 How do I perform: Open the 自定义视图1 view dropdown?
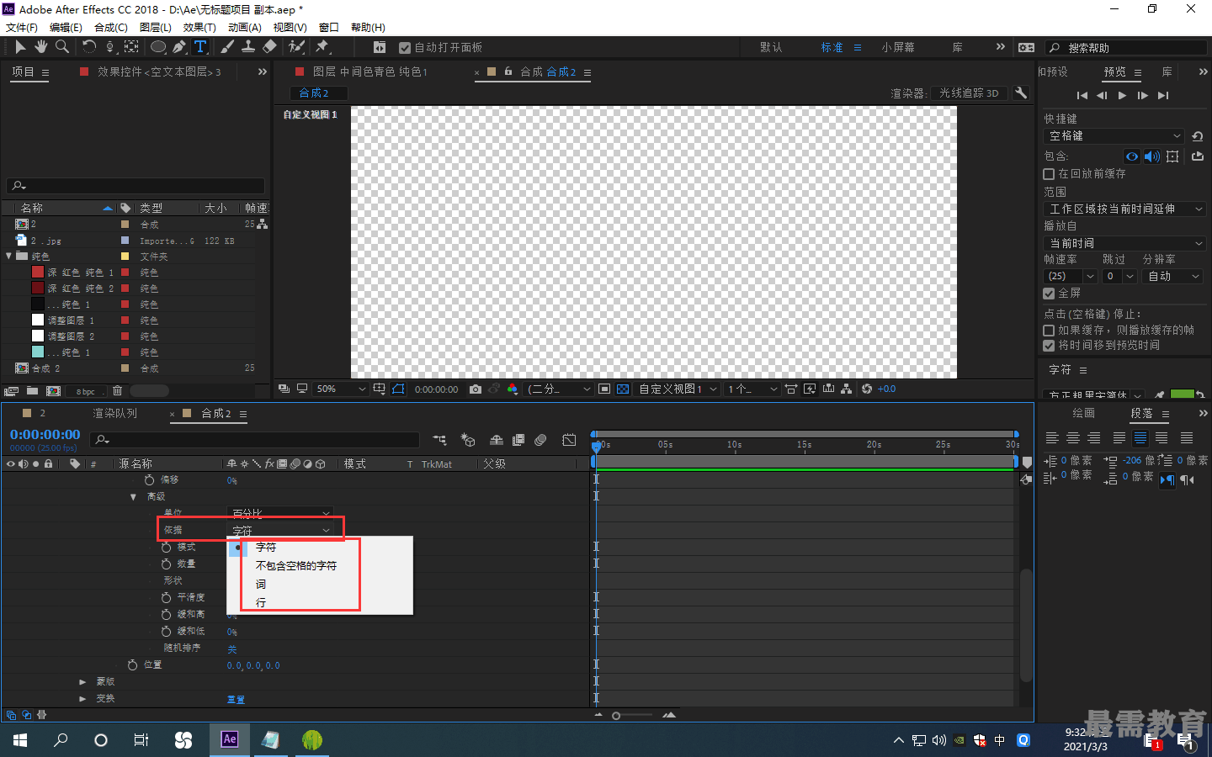pyautogui.click(x=677, y=389)
